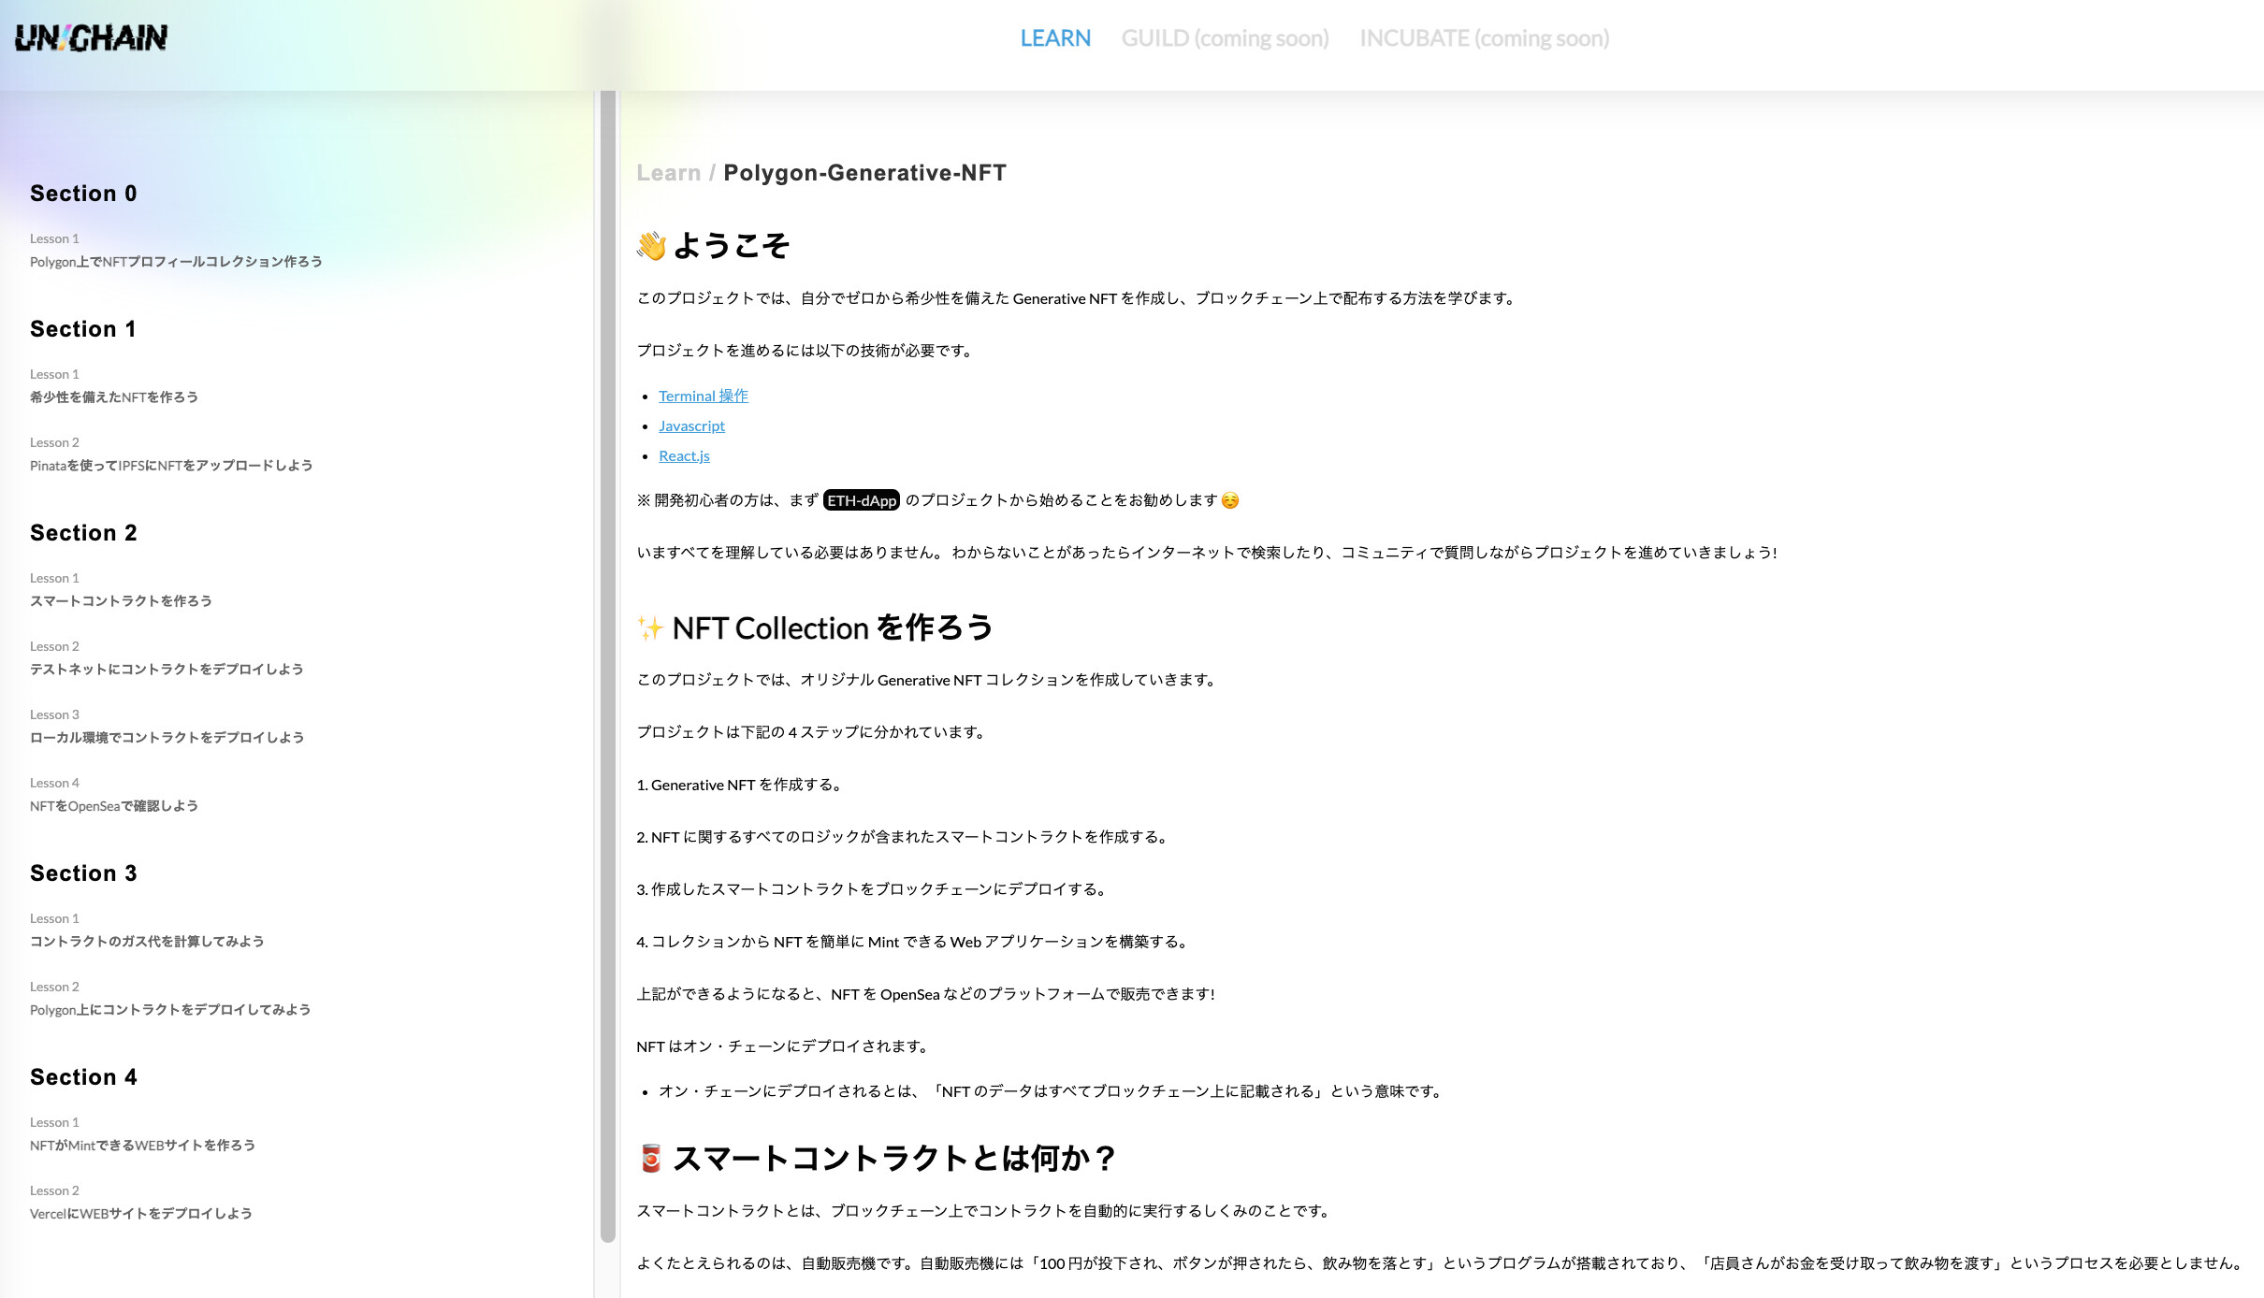
Task: Click the Section 3 heading
Action: (x=83, y=873)
